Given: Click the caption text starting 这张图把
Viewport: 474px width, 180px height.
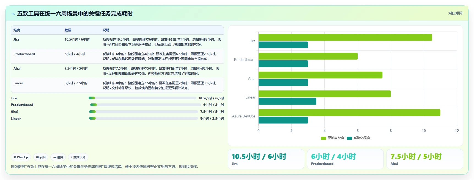Looking at the screenshot, I should [105, 167].
